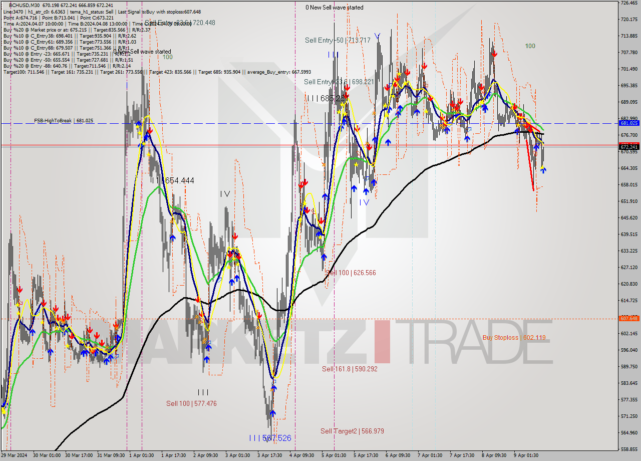The width and height of the screenshot is (641, 461).
Task: Click the 614.725 value on the price axis
Action: click(629, 300)
